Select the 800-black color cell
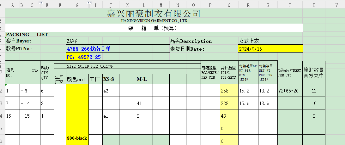This screenshot has width=345, height=145. point(77,138)
